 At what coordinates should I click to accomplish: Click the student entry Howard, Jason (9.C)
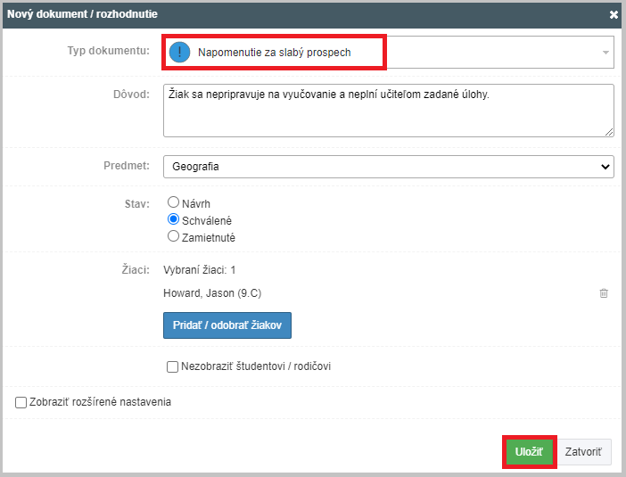[212, 293]
